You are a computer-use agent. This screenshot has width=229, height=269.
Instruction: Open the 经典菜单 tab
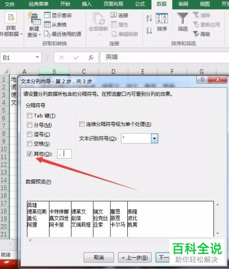click(38, 4)
